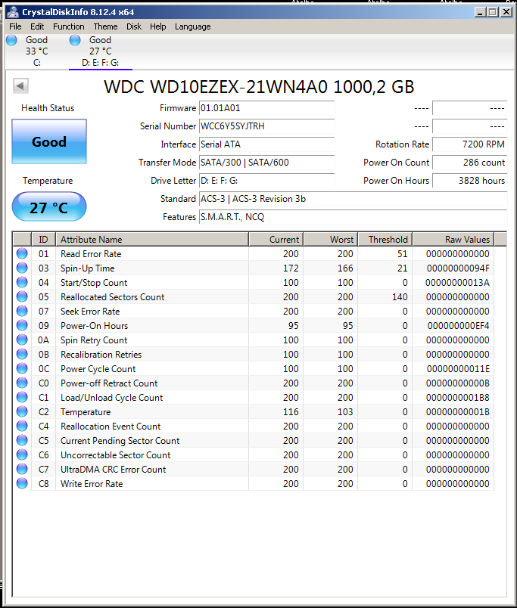
Task: Click status orb for Spin Retry Count
Action: coord(22,340)
